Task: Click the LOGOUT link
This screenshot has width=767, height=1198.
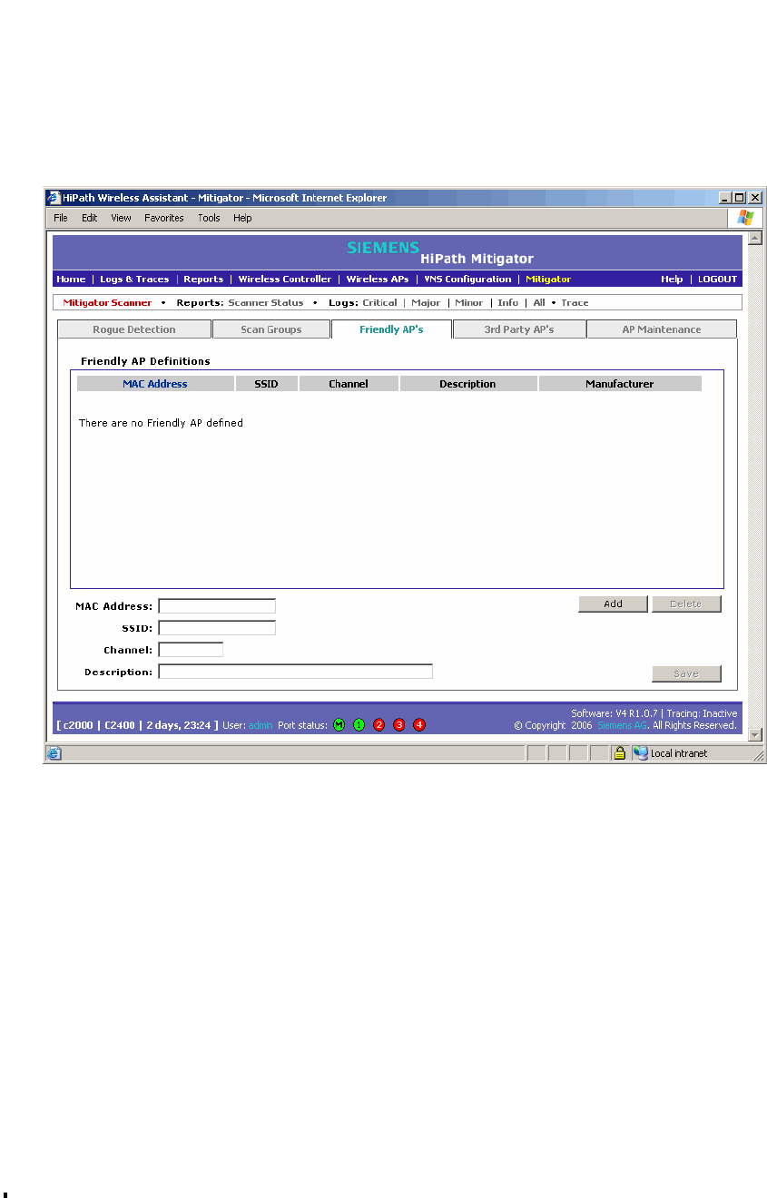Action: pyautogui.click(x=717, y=279)
